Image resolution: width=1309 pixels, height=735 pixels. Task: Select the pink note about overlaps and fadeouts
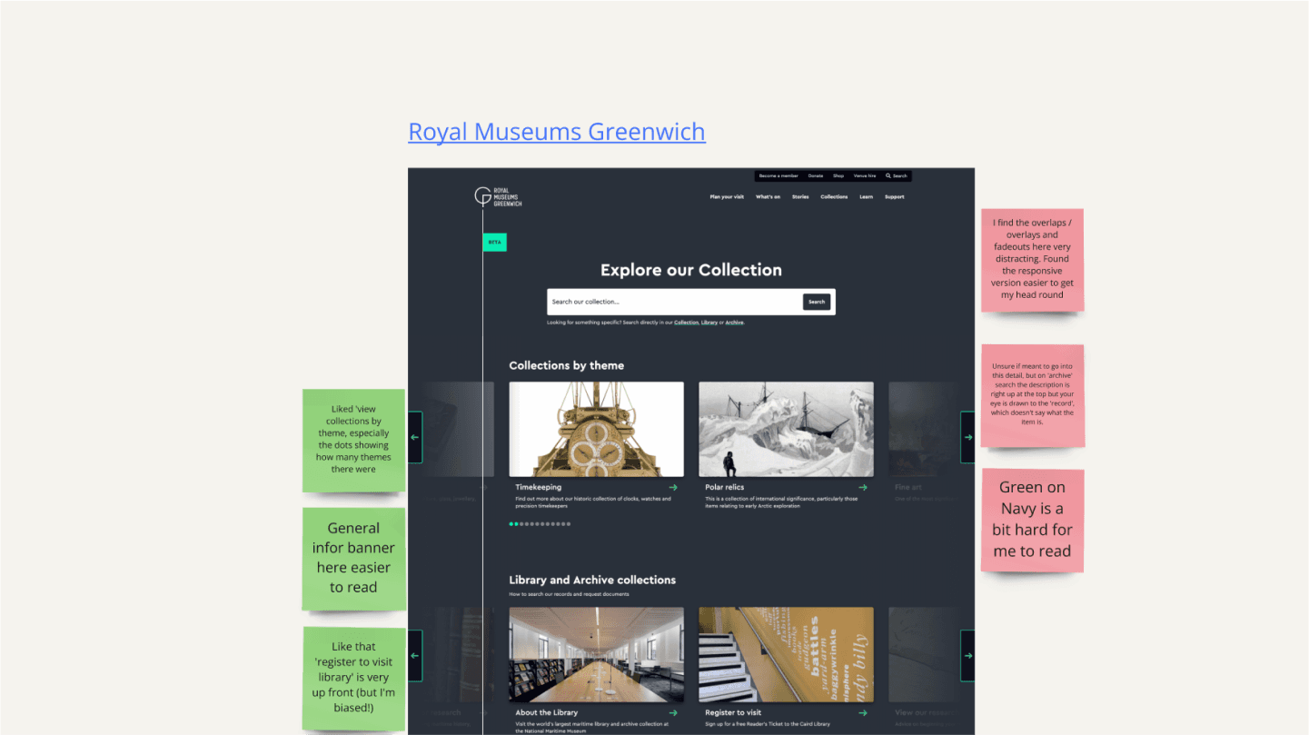coord(1032,260)
